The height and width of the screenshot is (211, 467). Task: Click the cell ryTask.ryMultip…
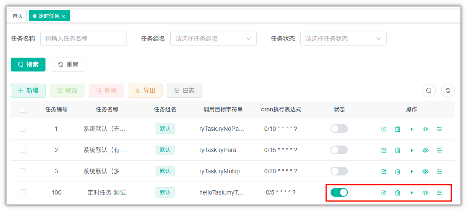[x=222, y=172]
